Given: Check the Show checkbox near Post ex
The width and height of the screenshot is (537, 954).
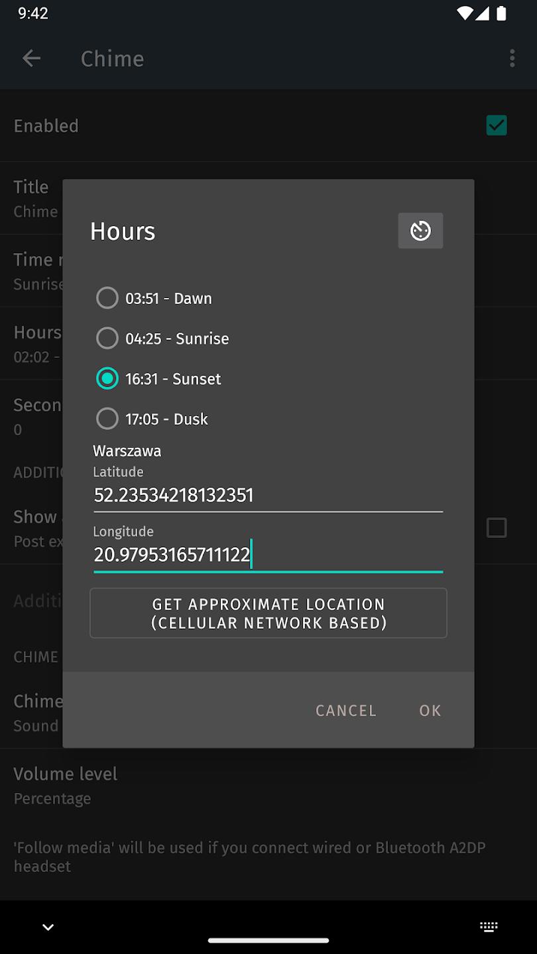Looking at the screenshot, I should 497,527.
